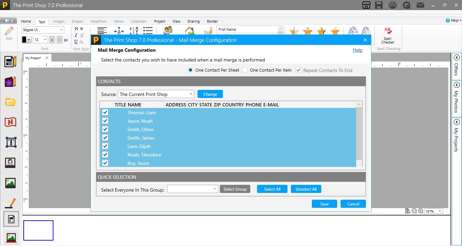Uncheck the Thomas, Liam contact

pos(105,112)
